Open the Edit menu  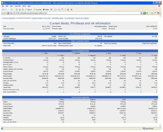click(x=7, y=6)
